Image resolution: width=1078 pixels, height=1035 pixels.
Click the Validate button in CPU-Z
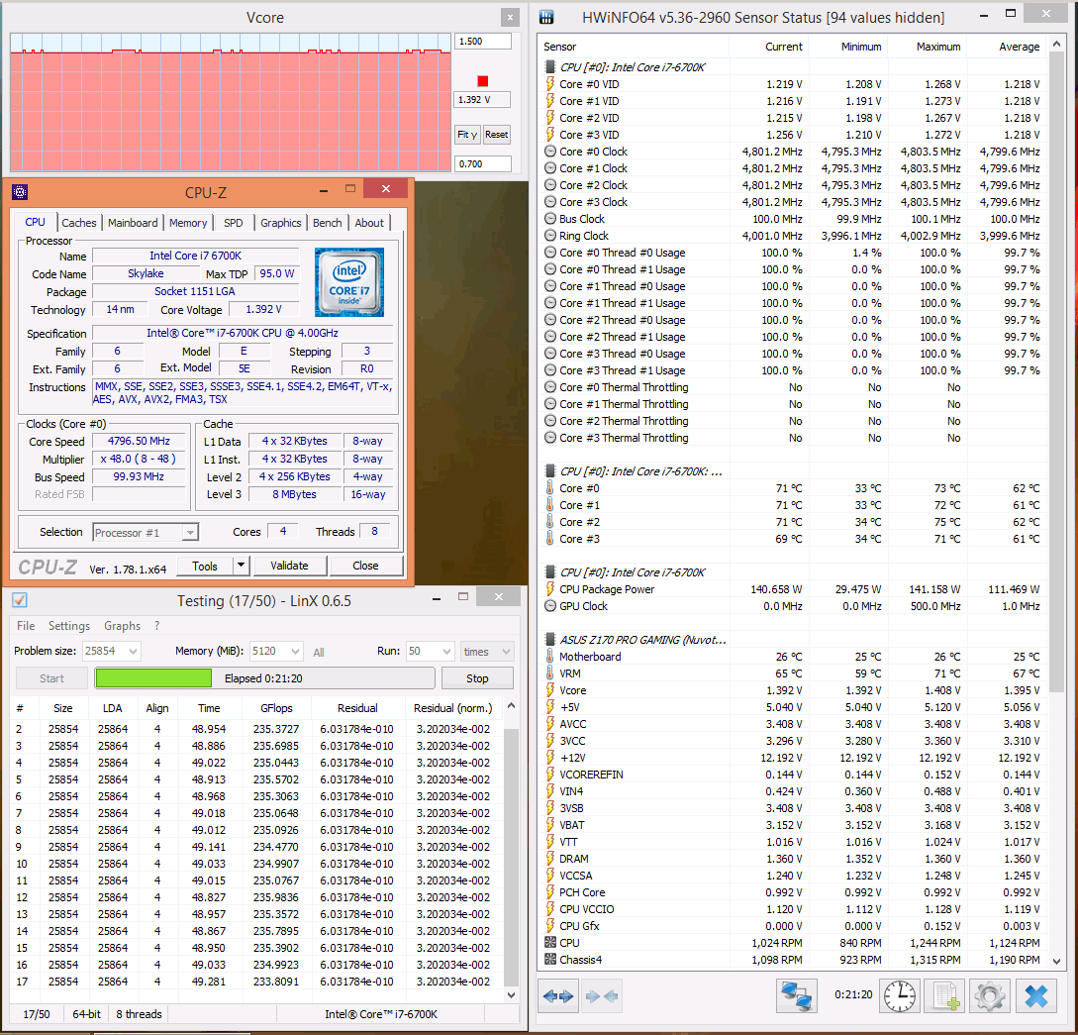click(x=289, y=566)
